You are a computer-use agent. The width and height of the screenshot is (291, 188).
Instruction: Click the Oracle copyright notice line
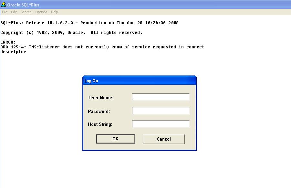71,33
